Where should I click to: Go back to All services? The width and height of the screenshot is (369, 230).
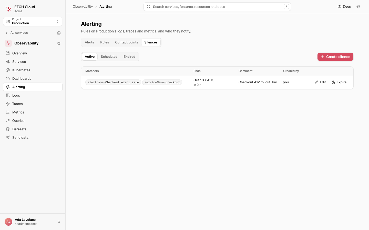[x=17, y=33]
